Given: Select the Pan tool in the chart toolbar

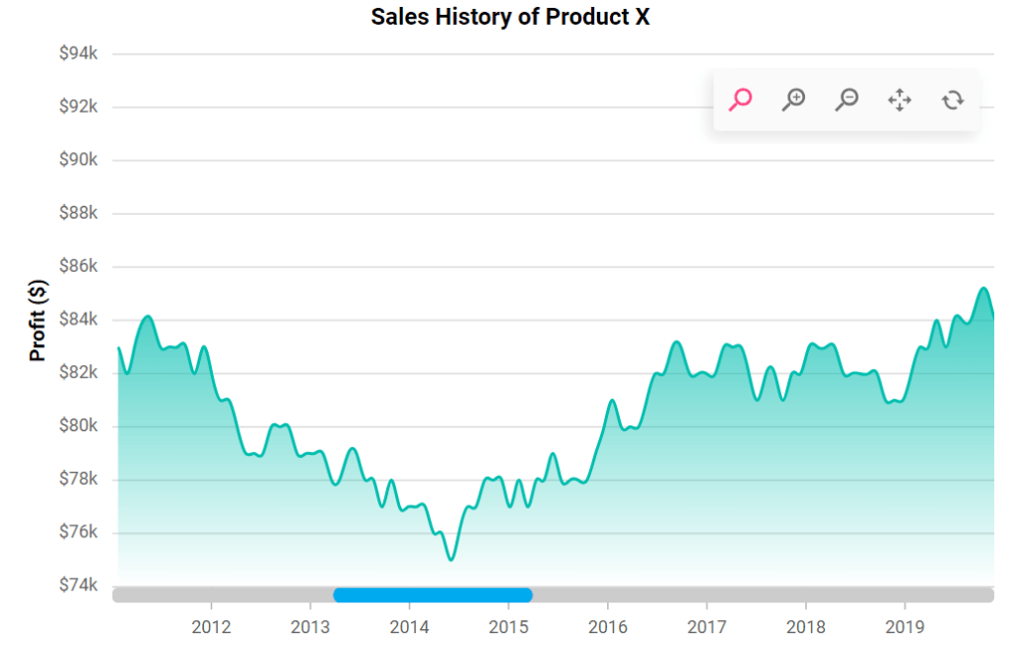Looking at the screenshot, I should (x=899, y=100).
